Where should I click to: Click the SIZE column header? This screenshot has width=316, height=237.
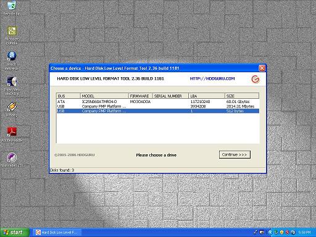tap(242, 96)
